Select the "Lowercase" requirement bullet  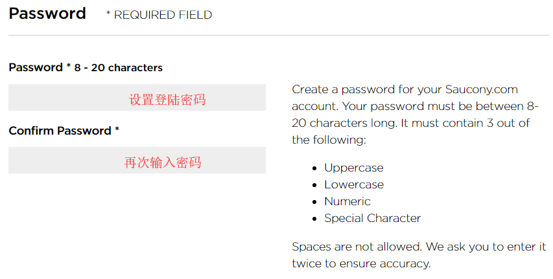click(354, 184)
